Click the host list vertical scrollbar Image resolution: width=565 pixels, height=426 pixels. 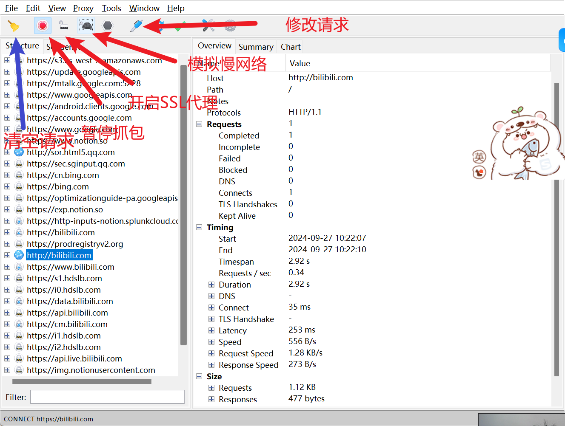coord(183,205)
